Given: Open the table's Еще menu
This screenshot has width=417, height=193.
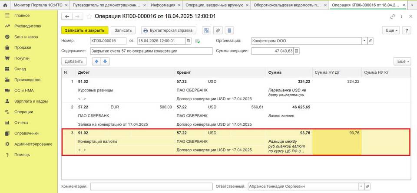Looking at the screenshot, I should pyautogui.click(x=402, y=61).
